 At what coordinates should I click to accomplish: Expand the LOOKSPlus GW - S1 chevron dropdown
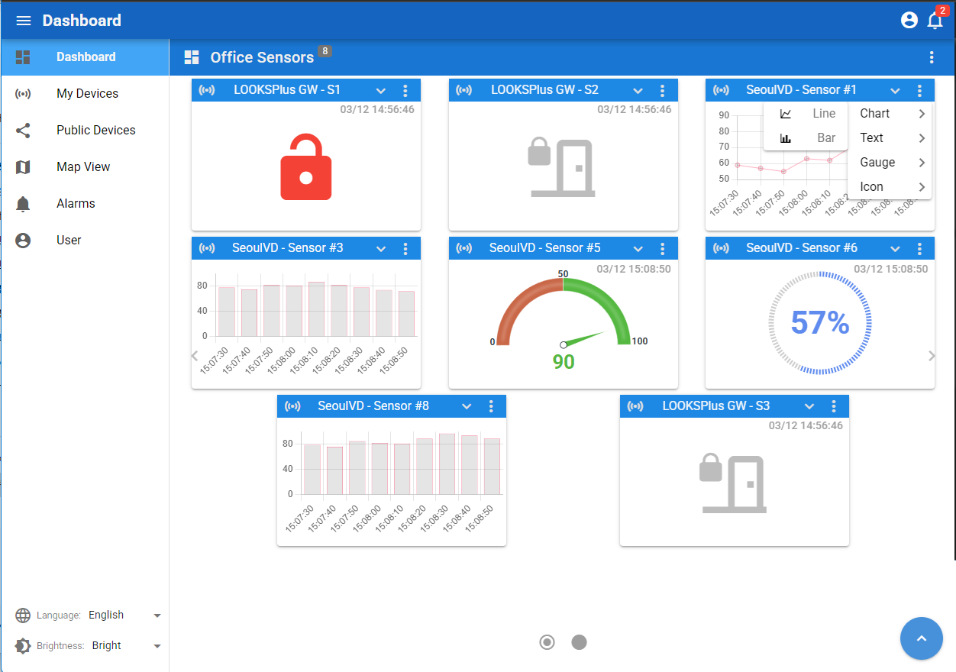381,91
